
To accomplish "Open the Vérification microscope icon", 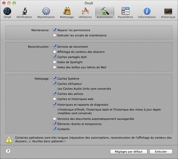I will (24, 11).
